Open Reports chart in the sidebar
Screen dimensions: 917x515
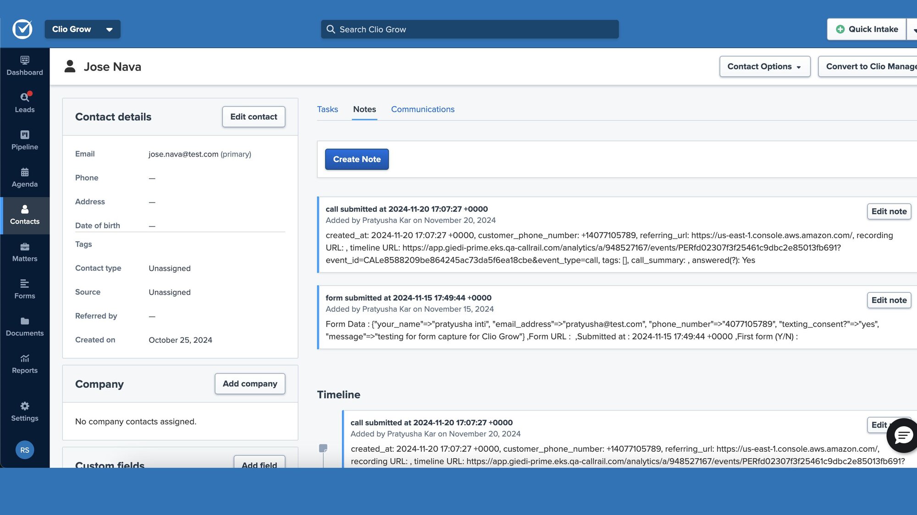tap(25, 364)
